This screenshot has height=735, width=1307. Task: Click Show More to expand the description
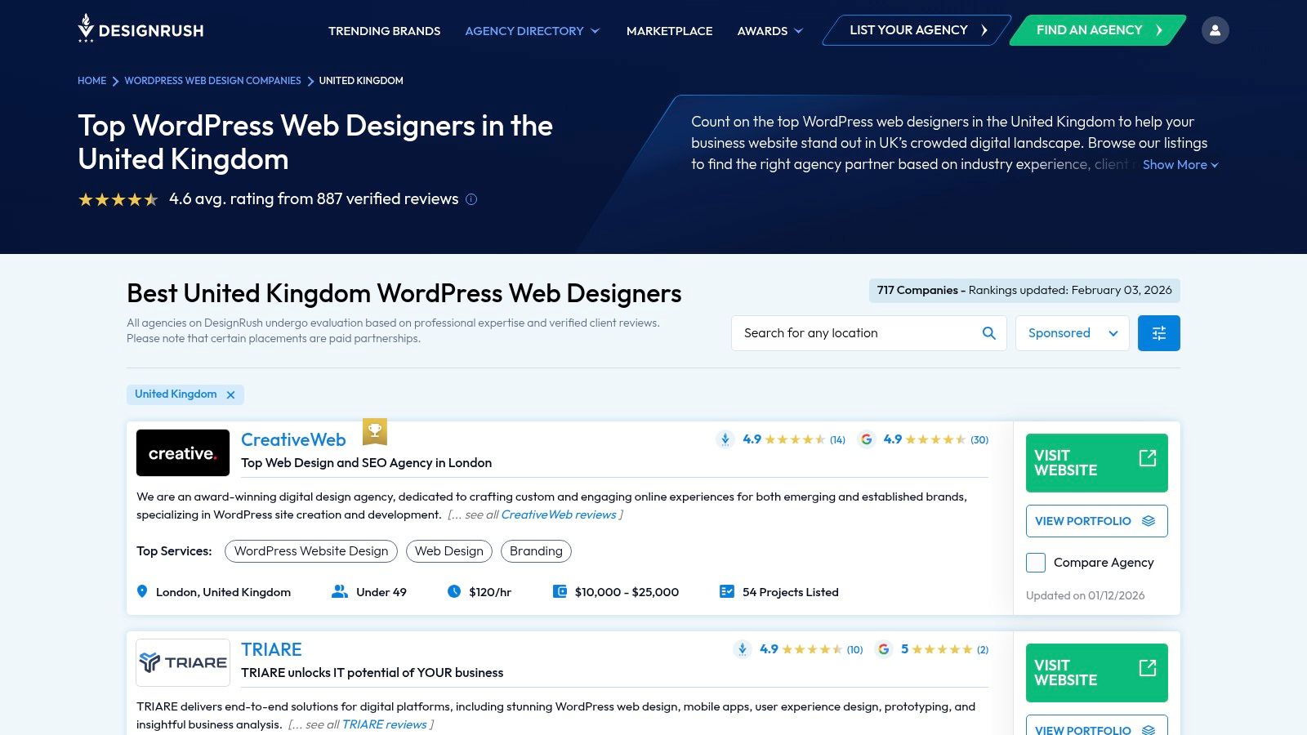click(x=1175, y=164)
